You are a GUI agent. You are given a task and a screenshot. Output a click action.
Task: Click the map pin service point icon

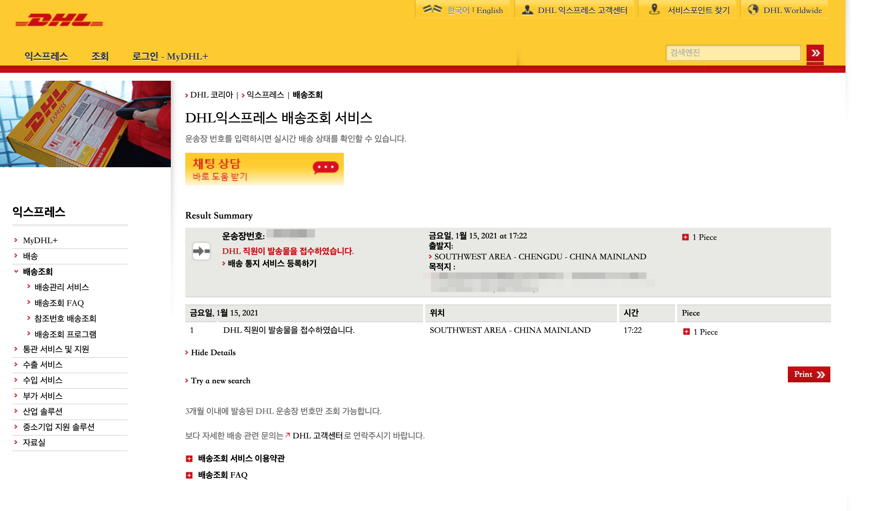654,10
